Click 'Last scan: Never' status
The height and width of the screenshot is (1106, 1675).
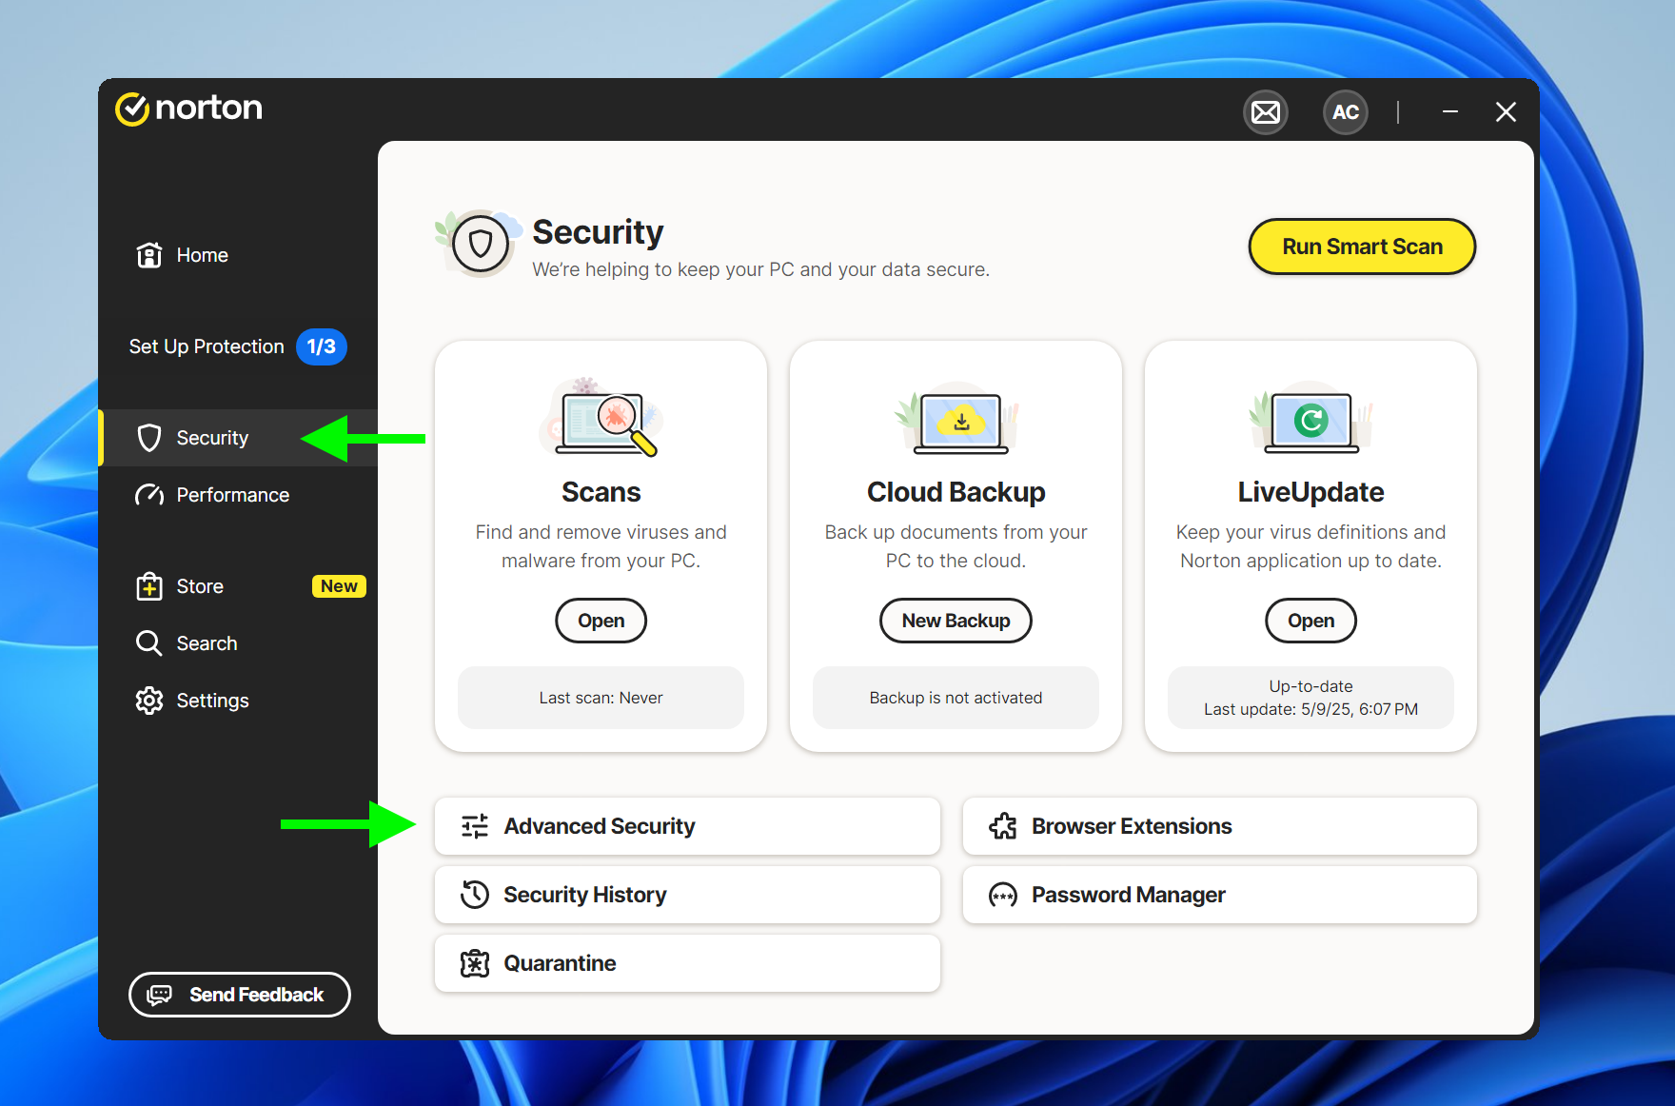click(601, 698)
